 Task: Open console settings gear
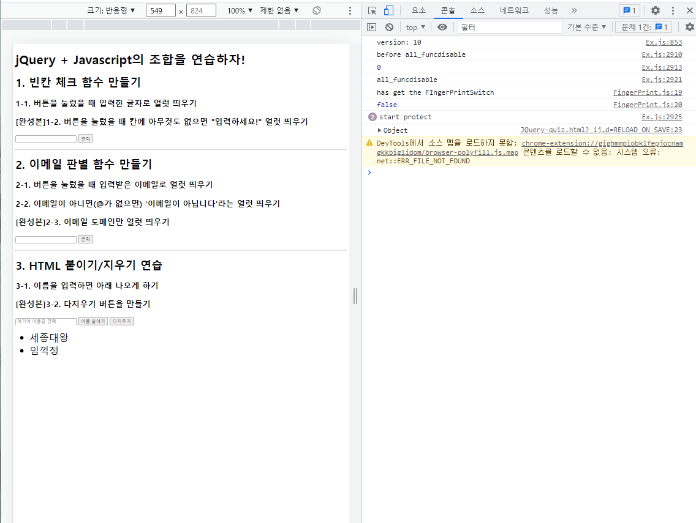(689, 27)
